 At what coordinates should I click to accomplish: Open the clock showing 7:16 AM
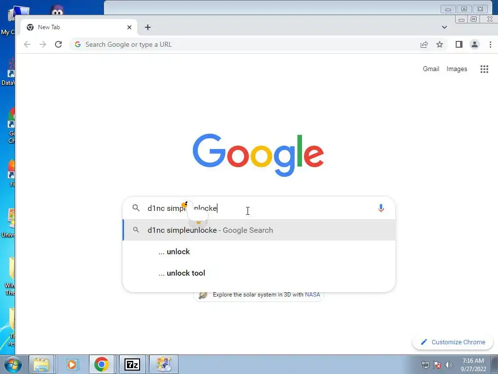(473, 365)
